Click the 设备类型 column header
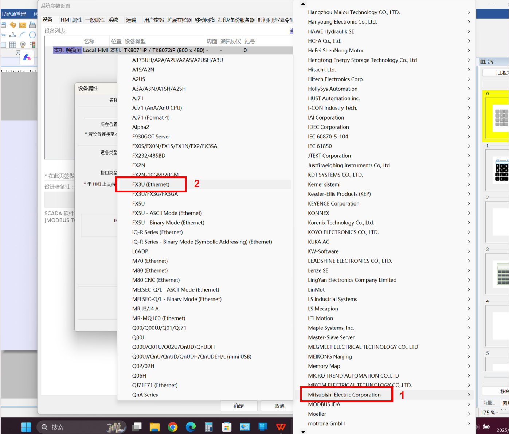This screenshot has width=509, height=434. coord(165,42)
